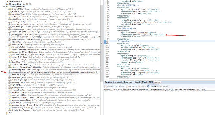Screen dimensions: 215x115
Task: Click the src/test/resources folder icon
Action: [7, 2]
